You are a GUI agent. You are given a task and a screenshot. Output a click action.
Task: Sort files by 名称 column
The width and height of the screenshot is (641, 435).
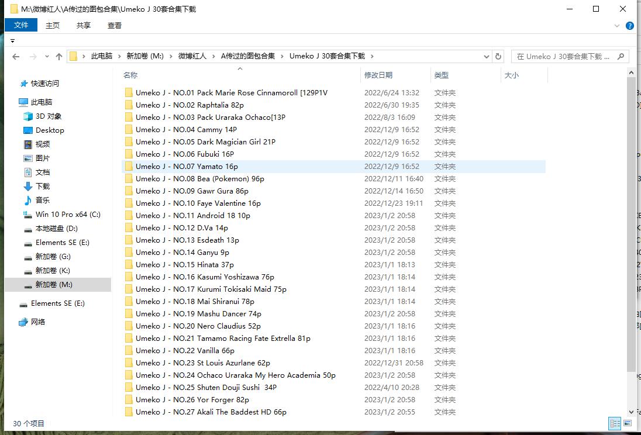pyautogui.click(x=130, y=75)
